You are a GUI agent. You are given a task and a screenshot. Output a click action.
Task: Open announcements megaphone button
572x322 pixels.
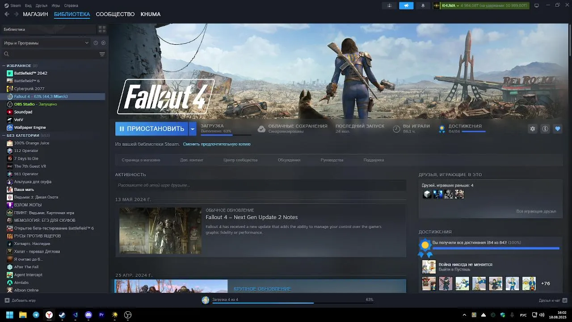[x=406, y=6]
